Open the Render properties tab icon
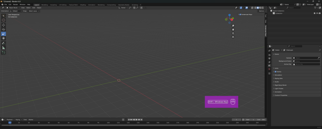The height and width of the screenshot is (129, 322). pyautogui.click(x=269, y=55)
